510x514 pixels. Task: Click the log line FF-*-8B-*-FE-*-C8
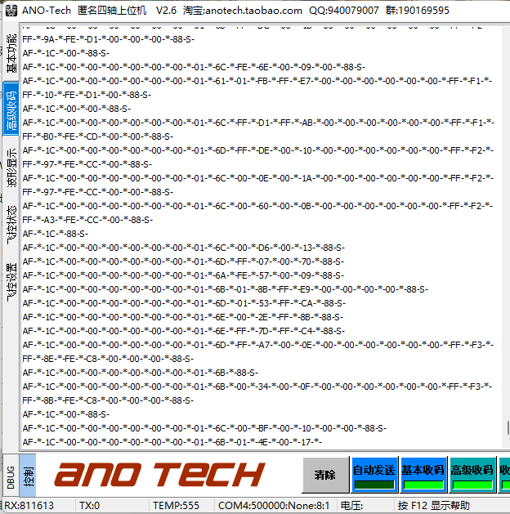point(108,400)
